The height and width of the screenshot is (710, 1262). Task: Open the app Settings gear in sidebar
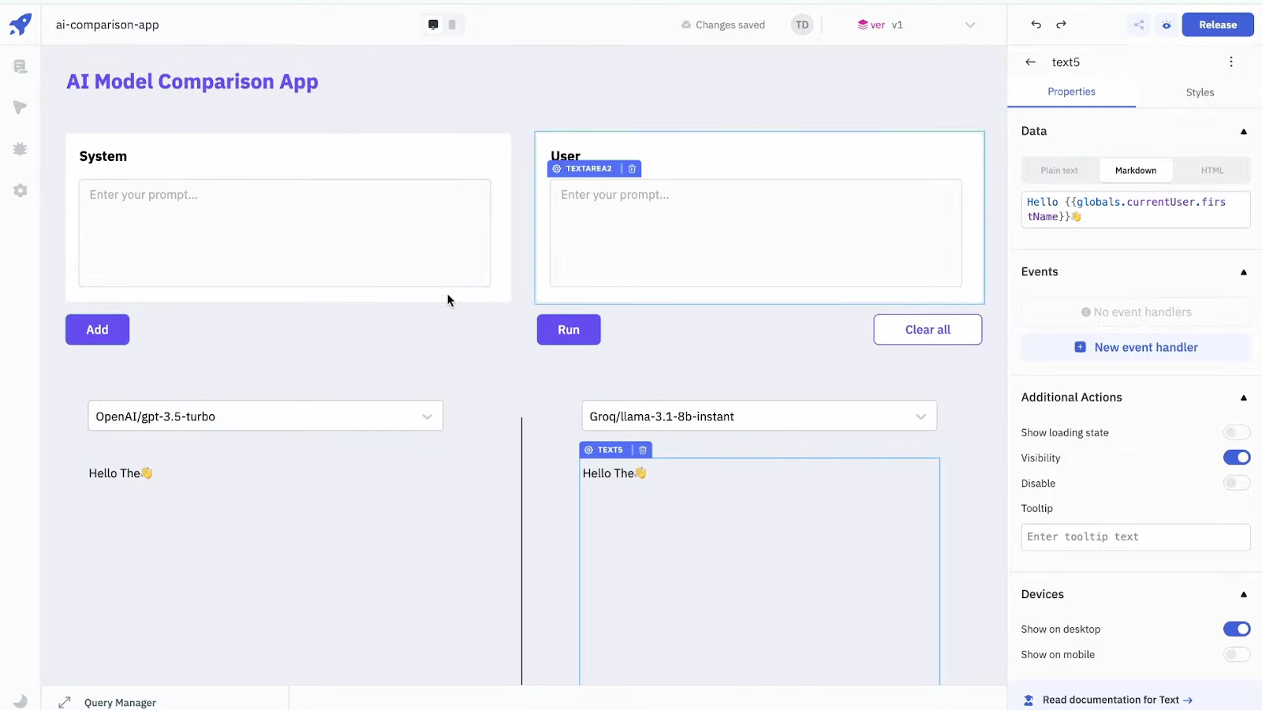point(21,190)
